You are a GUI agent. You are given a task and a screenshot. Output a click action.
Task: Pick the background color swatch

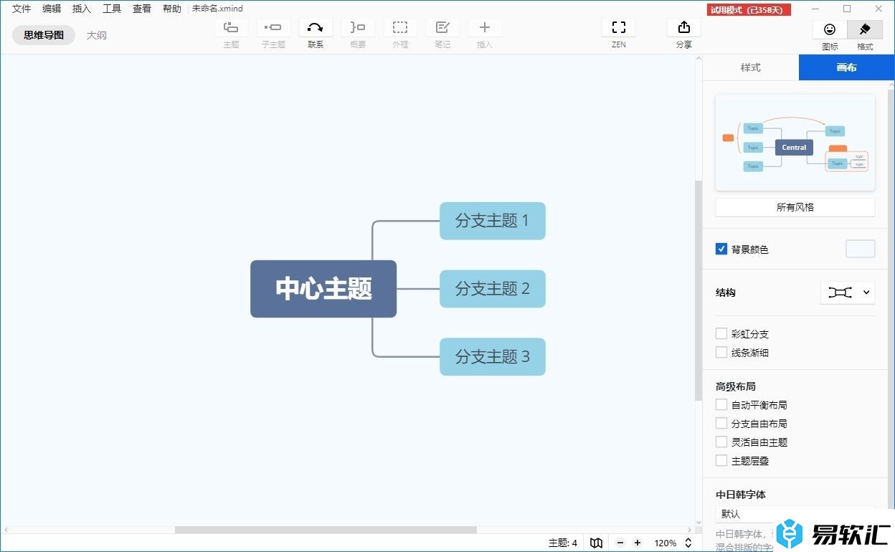(861, 249)
